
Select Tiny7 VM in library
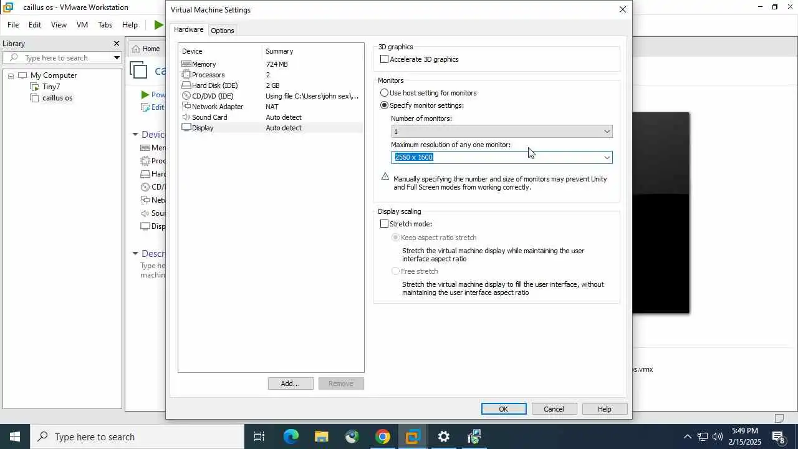51,87
